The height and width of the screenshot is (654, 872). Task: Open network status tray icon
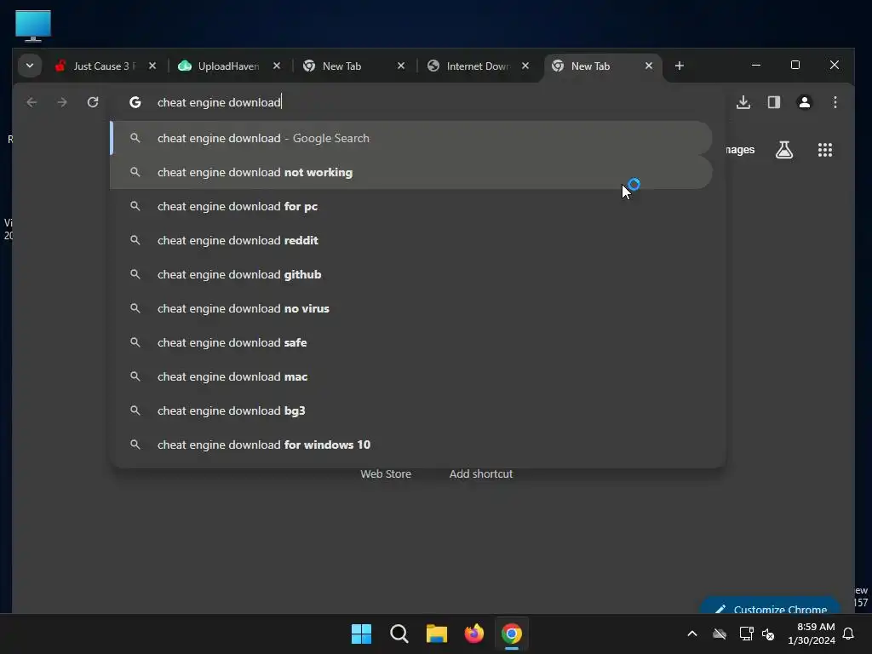pyautogui.click(x=746, y=634)
